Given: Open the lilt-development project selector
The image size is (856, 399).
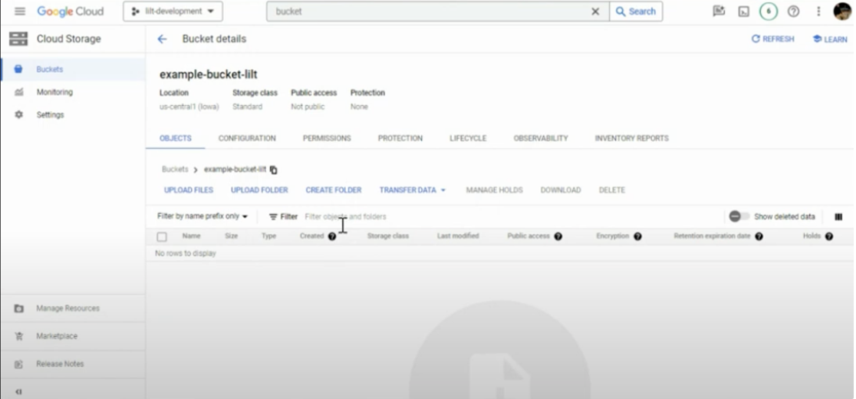Looking at the screenshot, I should tap(173, 12).
